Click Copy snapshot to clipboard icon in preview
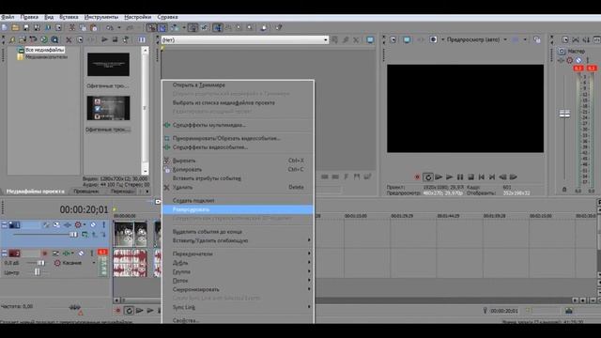 click(537, 39)
